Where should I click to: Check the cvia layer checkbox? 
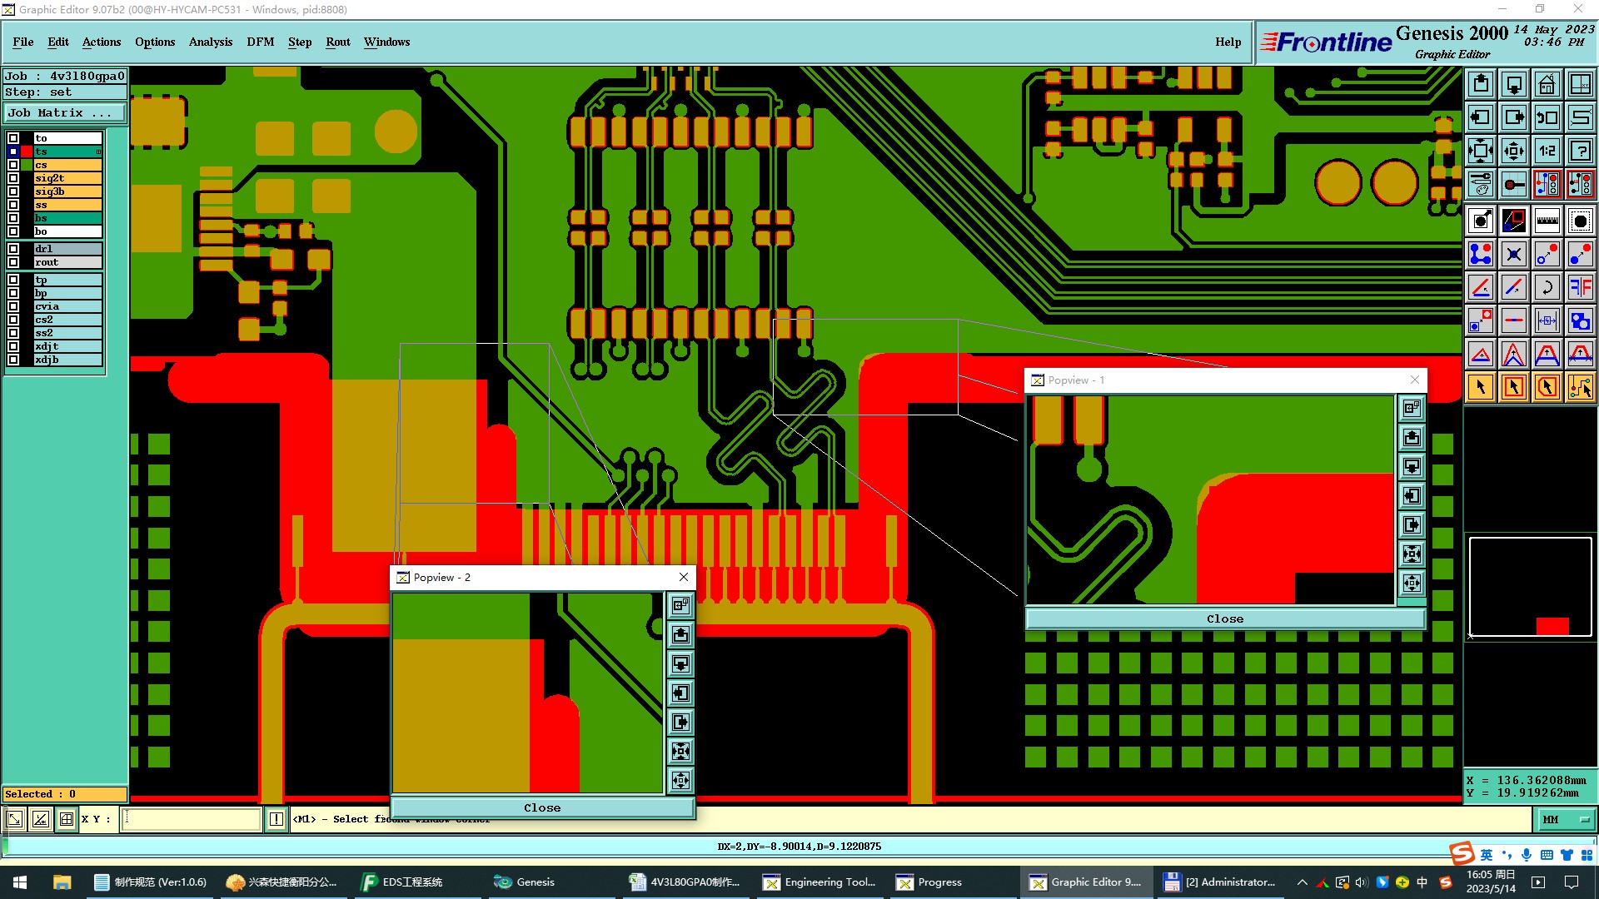tap(13, 306)
